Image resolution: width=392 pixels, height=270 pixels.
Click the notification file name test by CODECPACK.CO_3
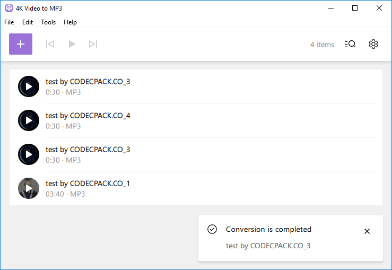pos(268,246)
